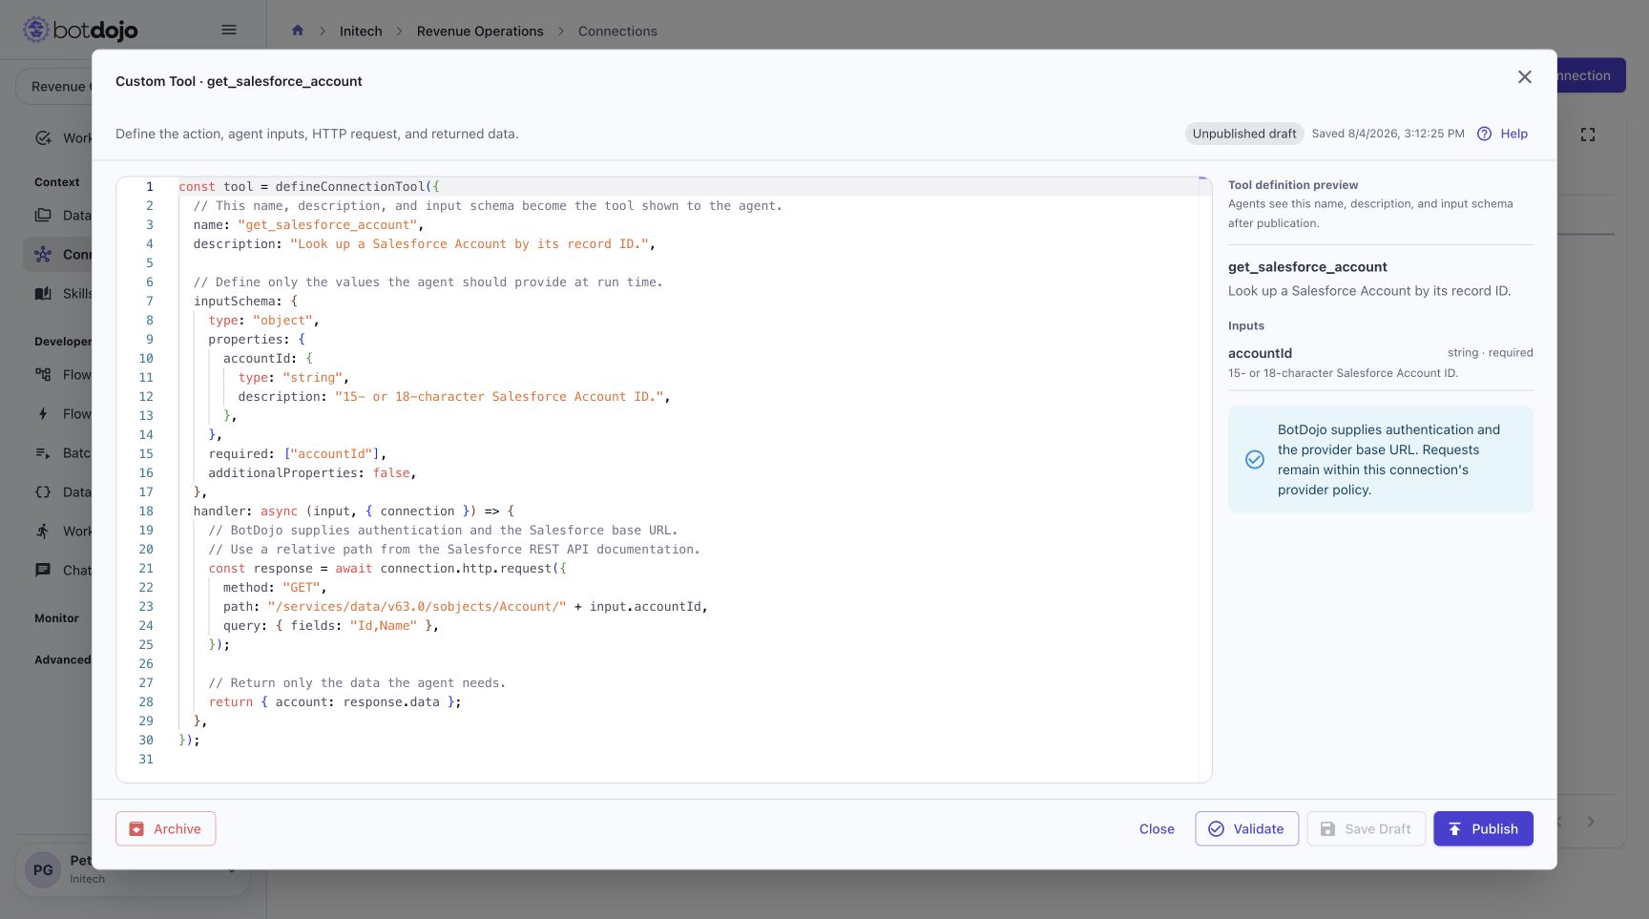The height and width of the screenshot is (919, 1649).
Task: Click Close in the dialog footer
Action: 1157,828
